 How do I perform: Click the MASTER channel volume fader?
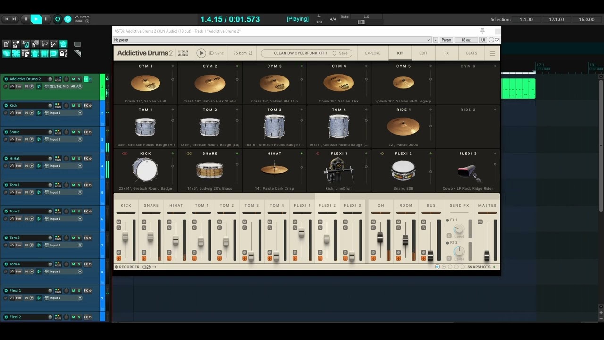coord(487,255)
